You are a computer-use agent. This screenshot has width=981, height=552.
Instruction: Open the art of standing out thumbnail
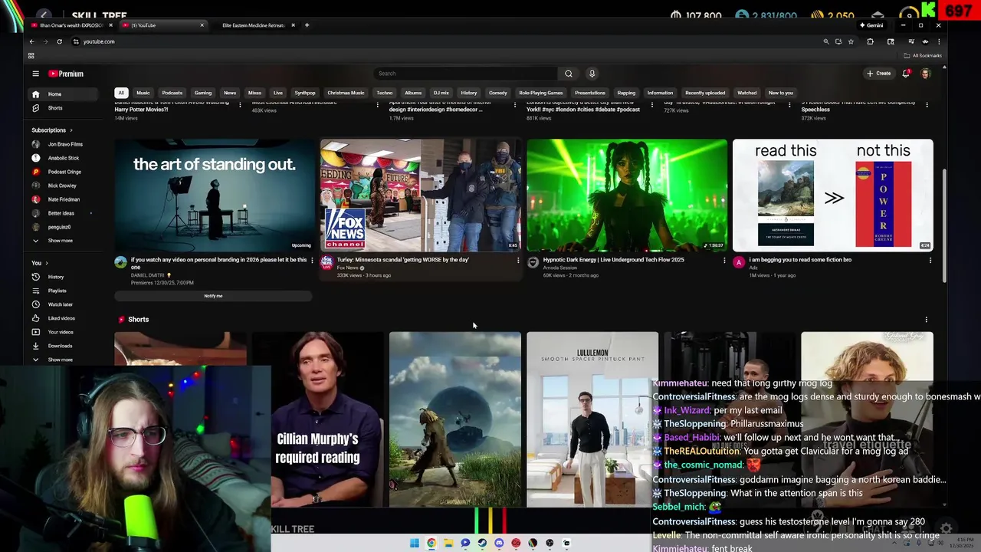pyautogui.click(x=214, y=195)
